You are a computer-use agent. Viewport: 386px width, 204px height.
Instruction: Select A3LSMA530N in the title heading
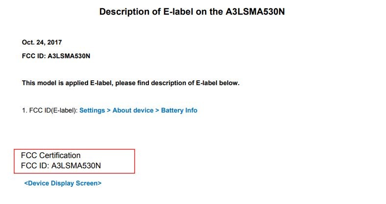255,12
